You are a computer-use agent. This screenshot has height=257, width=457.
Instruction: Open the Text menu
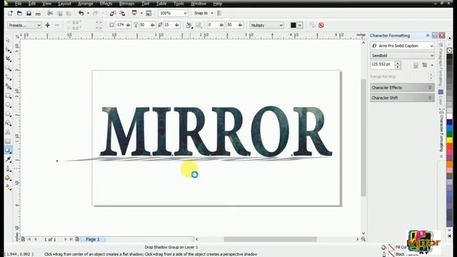coord(145,4)
